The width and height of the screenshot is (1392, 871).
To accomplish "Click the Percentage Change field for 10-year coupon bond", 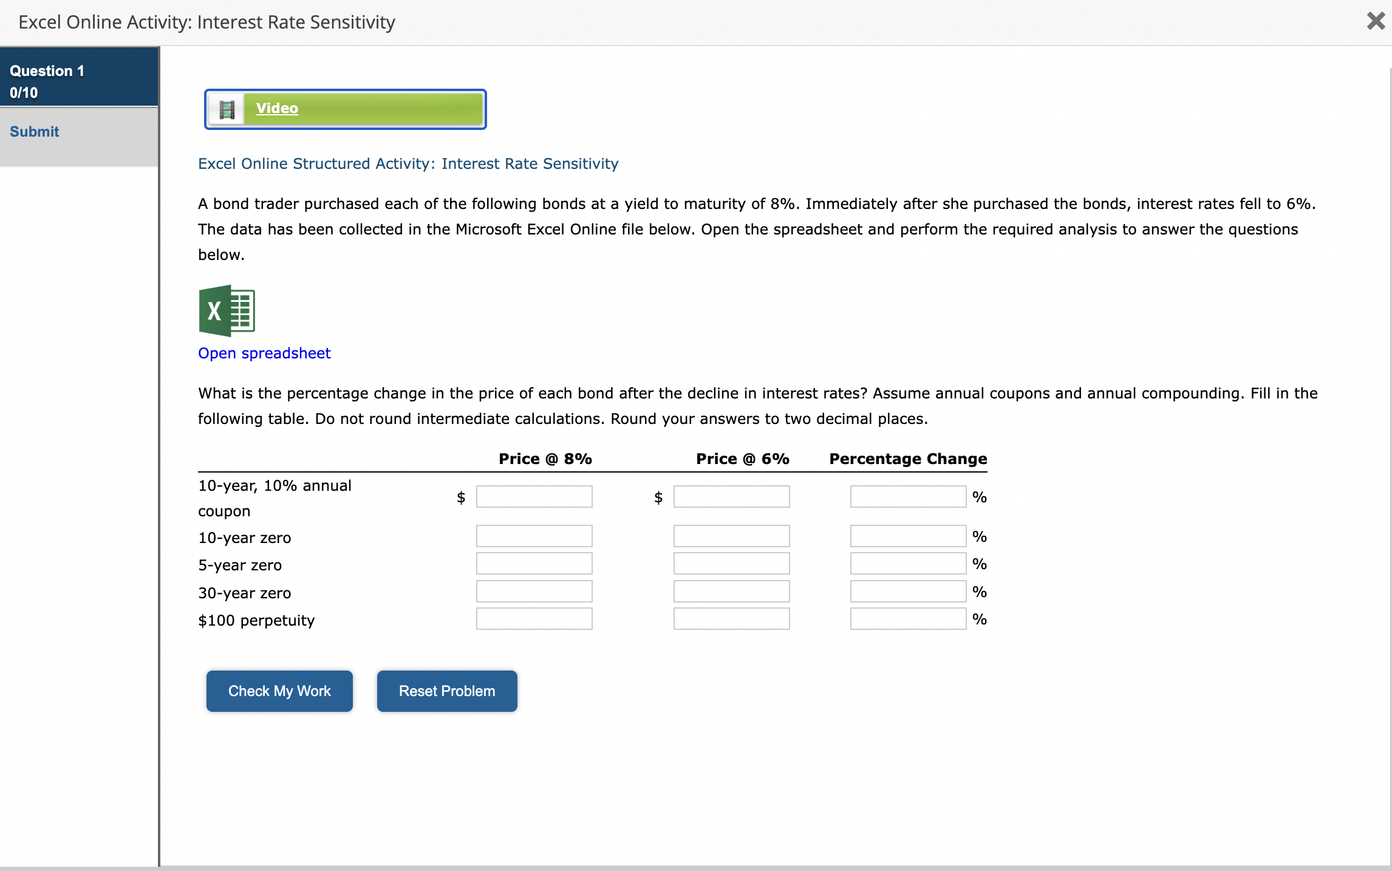I will tap(907, 496).
